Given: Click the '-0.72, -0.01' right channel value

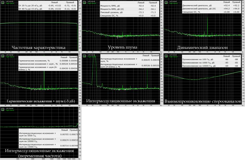Looking at the screenshot, I should pyautogui.click(x=70, y=6).
